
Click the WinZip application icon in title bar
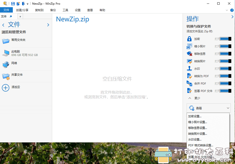(x=5, y=4)
